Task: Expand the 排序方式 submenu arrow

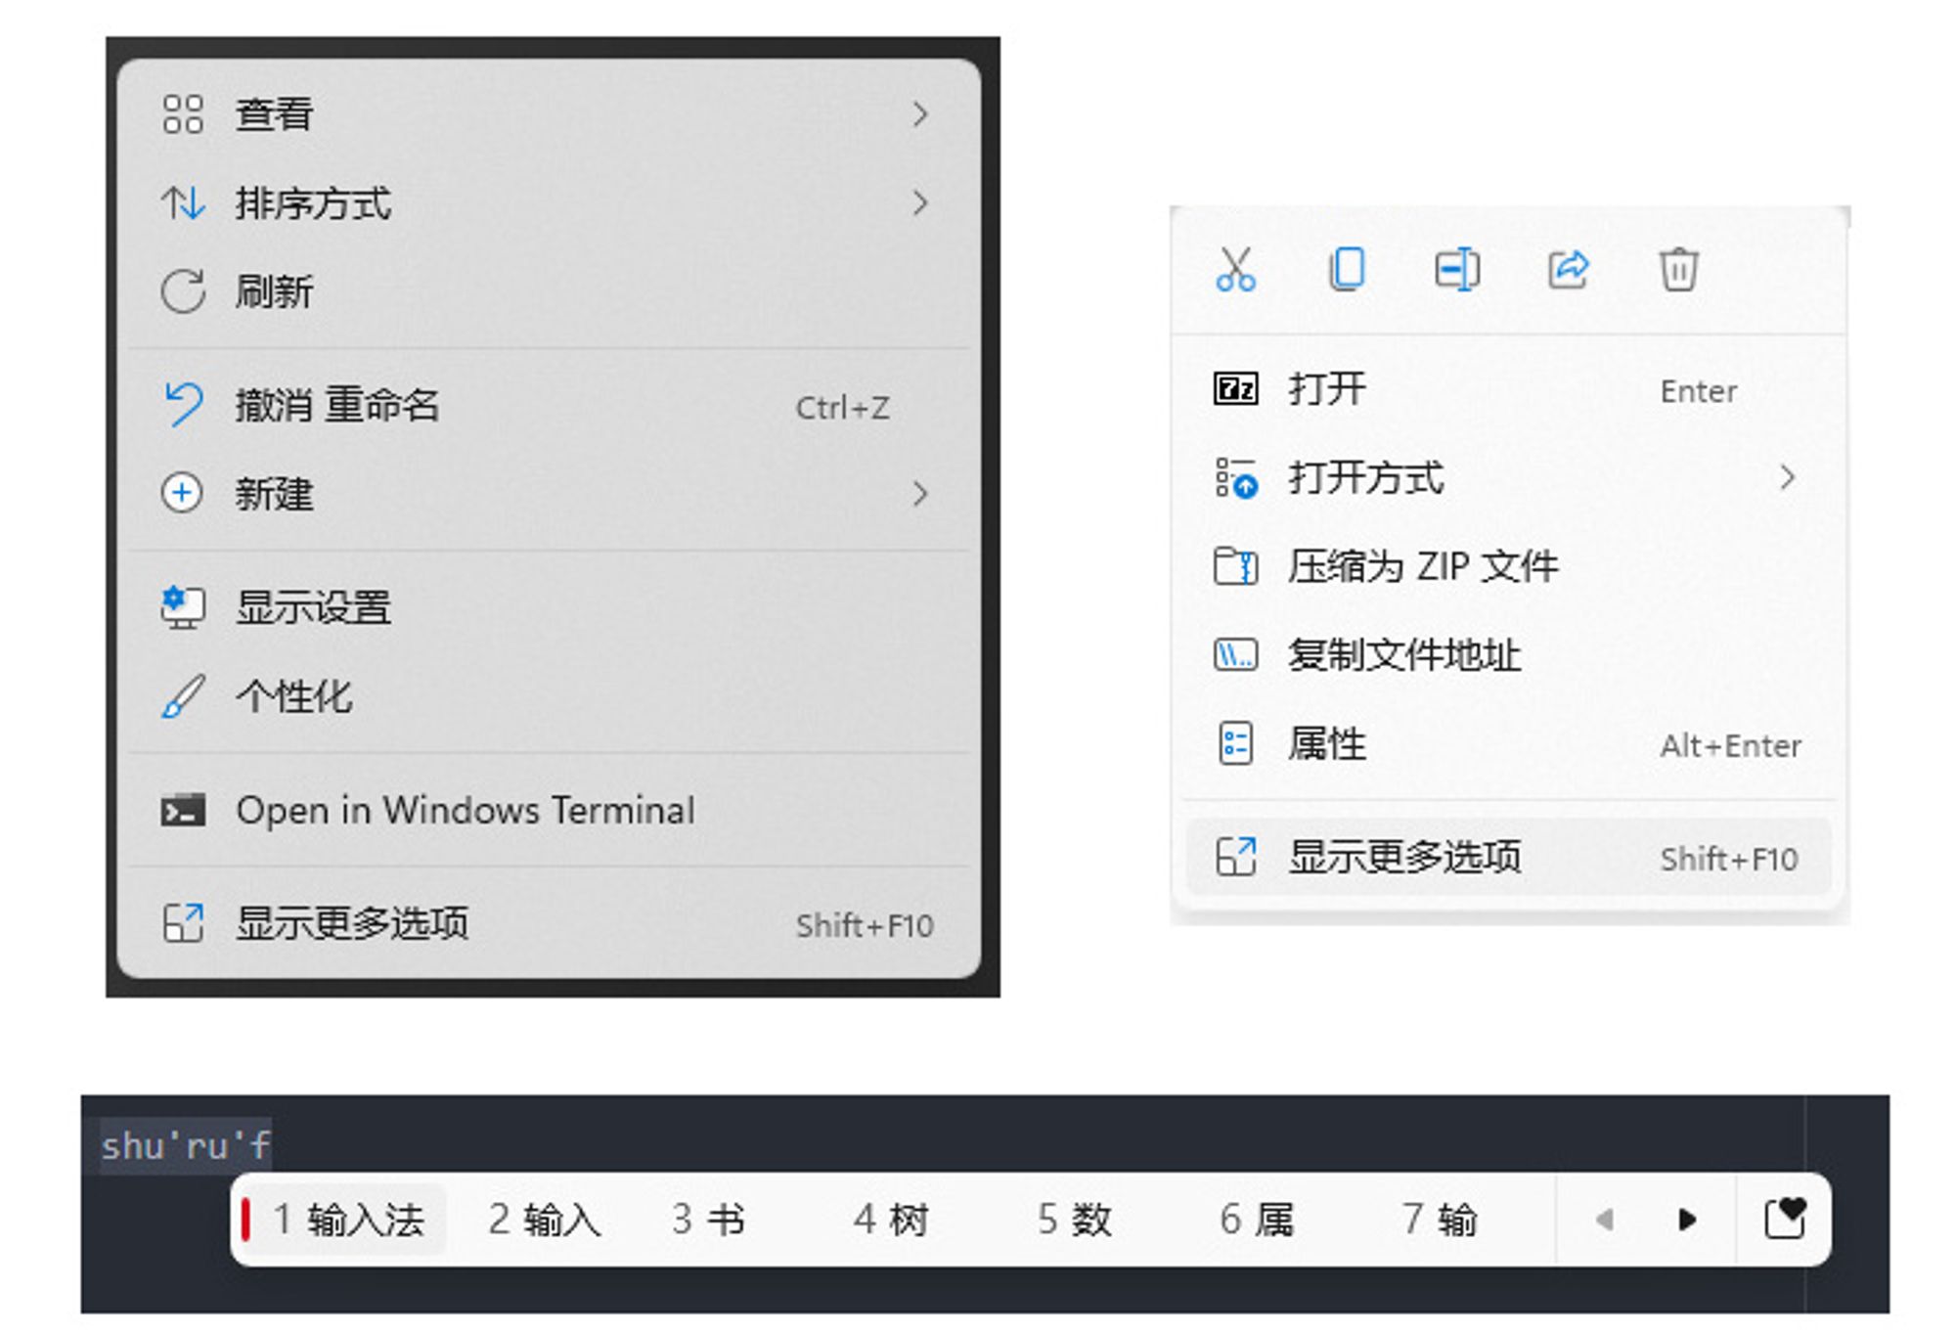Action: point(919,203)
